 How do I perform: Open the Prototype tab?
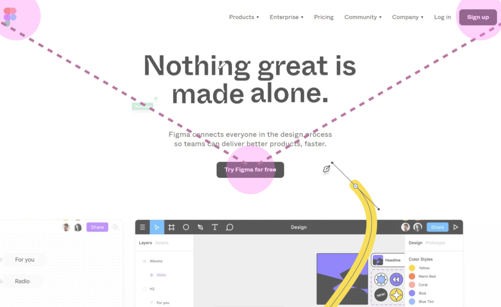pos(435,243)
